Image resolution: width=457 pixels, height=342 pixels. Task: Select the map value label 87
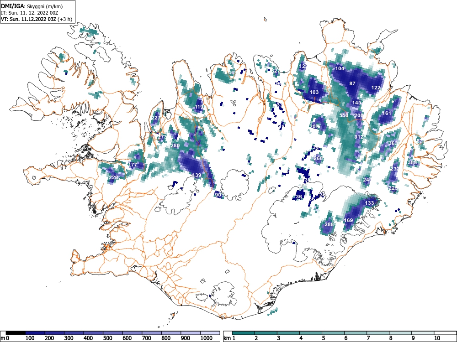[352, 83]
